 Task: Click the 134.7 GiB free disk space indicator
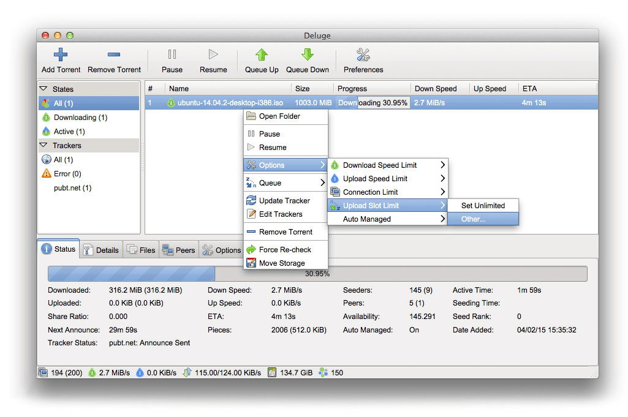click(x=290, y=372)
